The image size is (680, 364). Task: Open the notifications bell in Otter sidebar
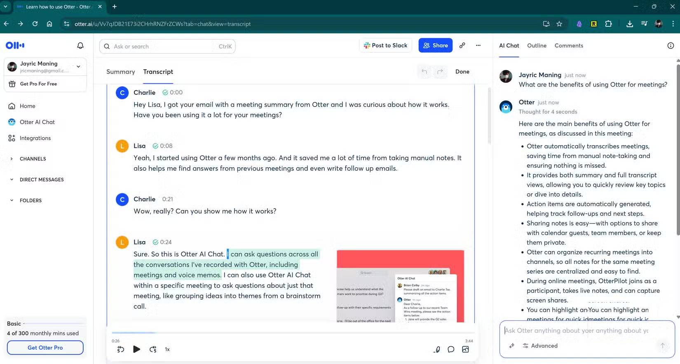(x=80, y=45)
